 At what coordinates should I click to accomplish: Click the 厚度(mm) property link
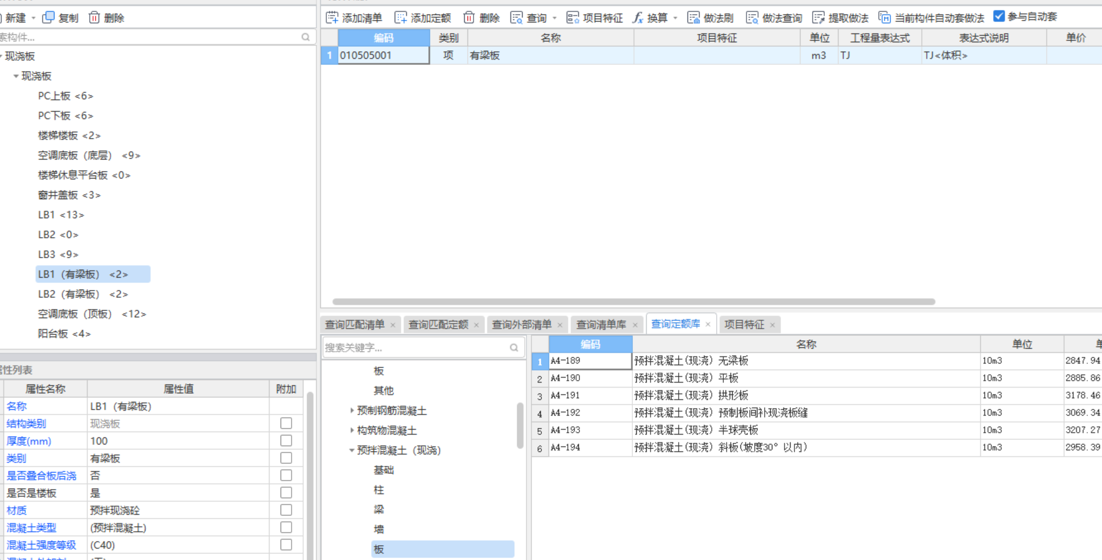click(x=29, y=441)
